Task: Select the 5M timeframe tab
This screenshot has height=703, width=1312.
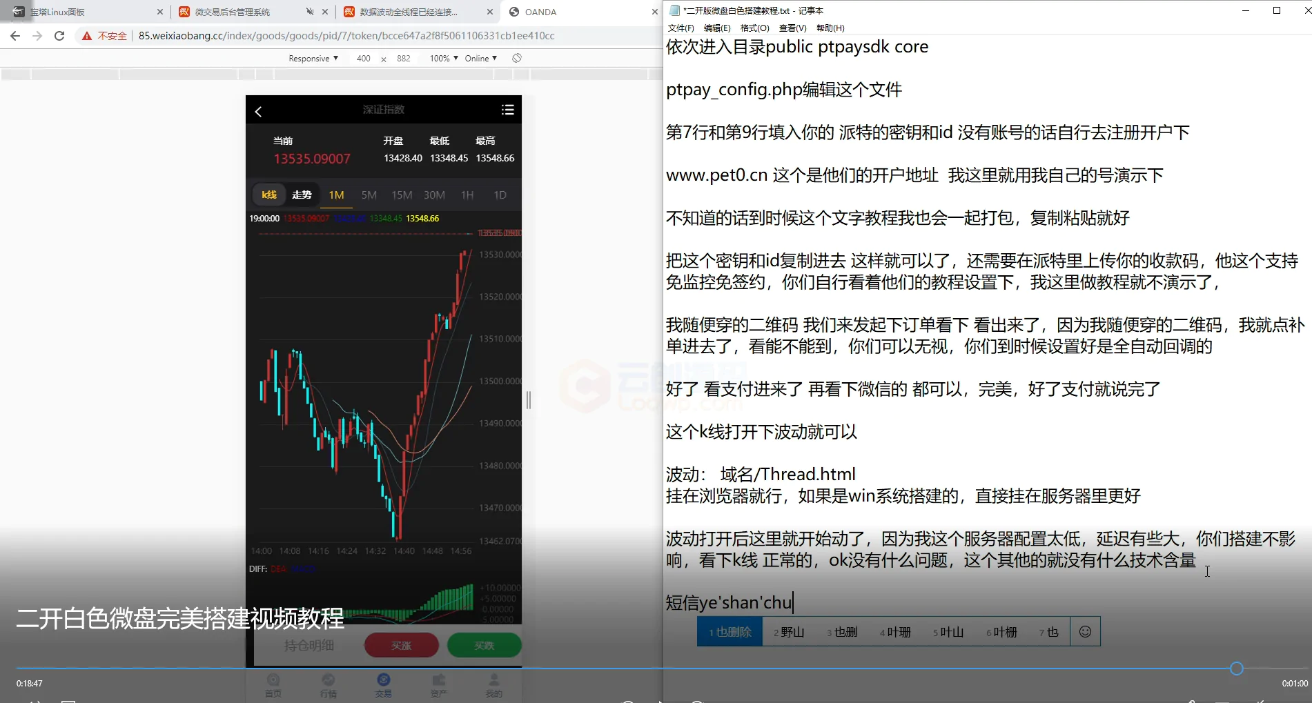Action: coord(369,195)
